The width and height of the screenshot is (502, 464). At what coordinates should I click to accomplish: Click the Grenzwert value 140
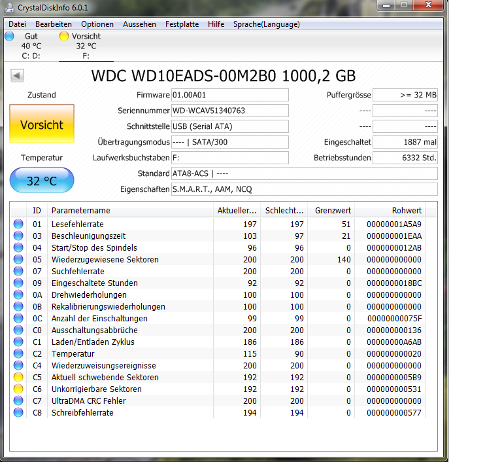[x=344, y=259]
